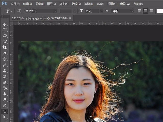Align text center

(145, 11)
